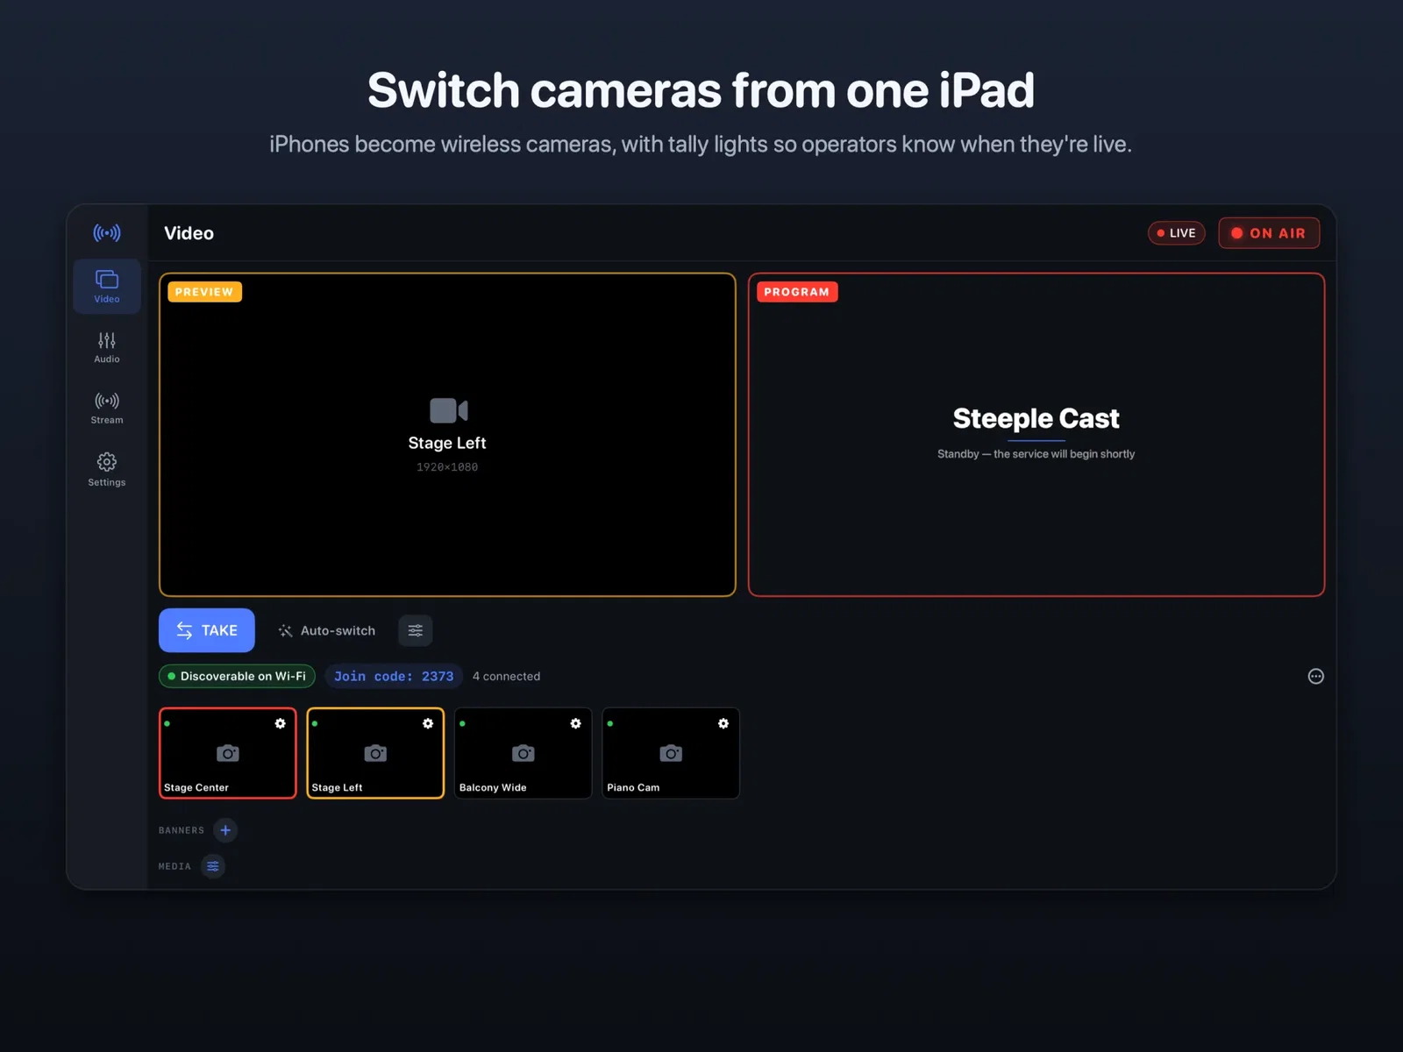Screen dimensions: 1403x1052
Task: Open Balcony Wide camera gear settings
Action: point(575,723)
